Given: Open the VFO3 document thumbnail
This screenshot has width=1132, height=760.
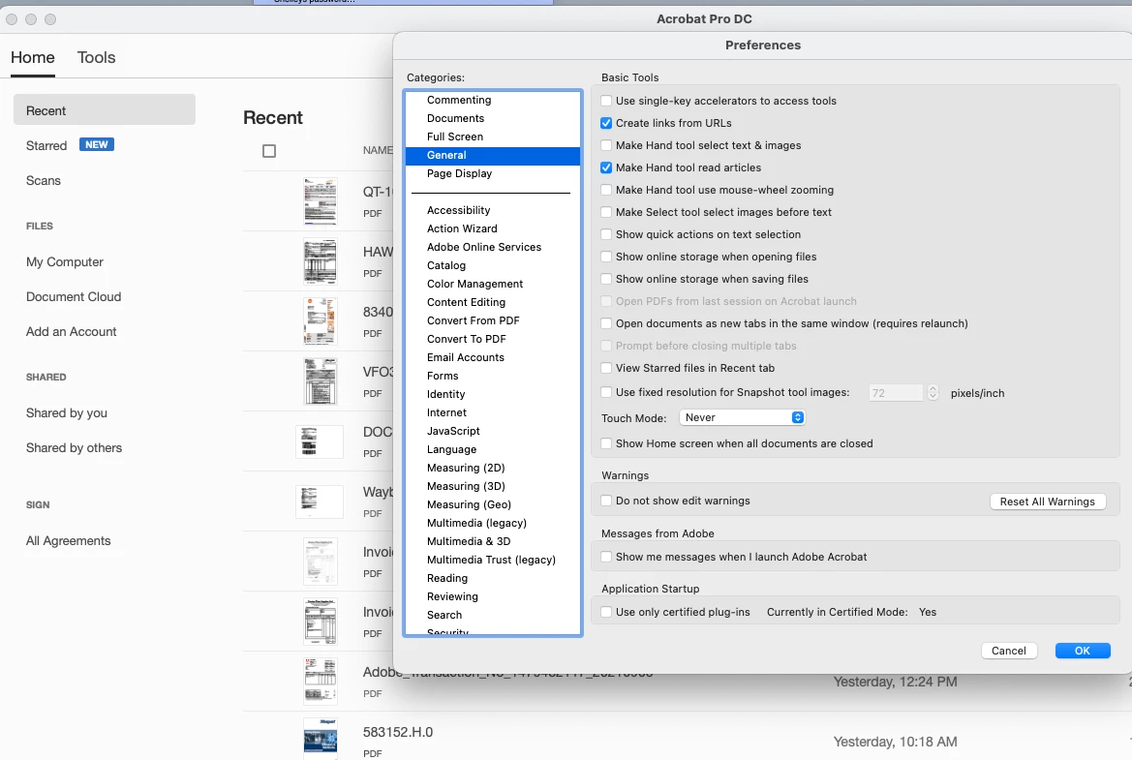Looking at the screenshot, I should coord(320,381).
